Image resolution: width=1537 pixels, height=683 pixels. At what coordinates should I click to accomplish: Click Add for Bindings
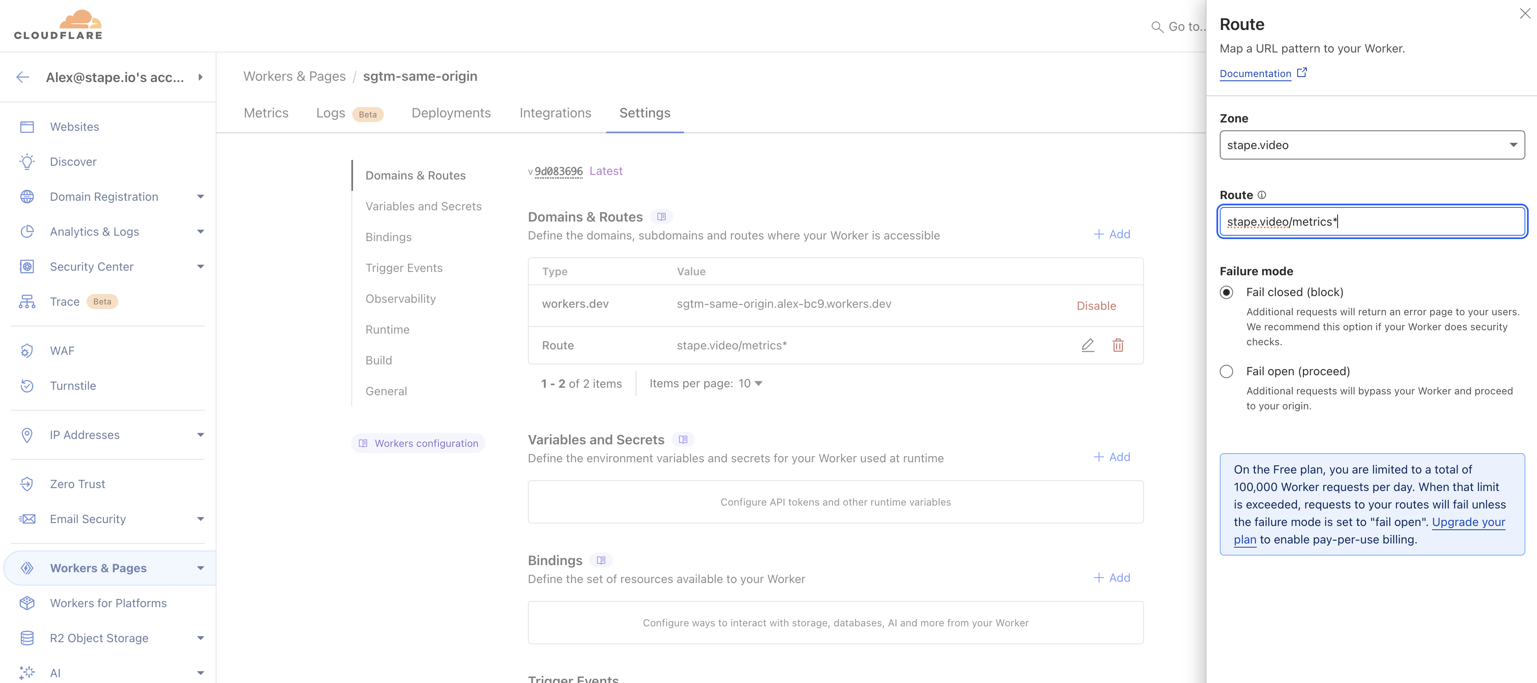[x=1112, y=577]
